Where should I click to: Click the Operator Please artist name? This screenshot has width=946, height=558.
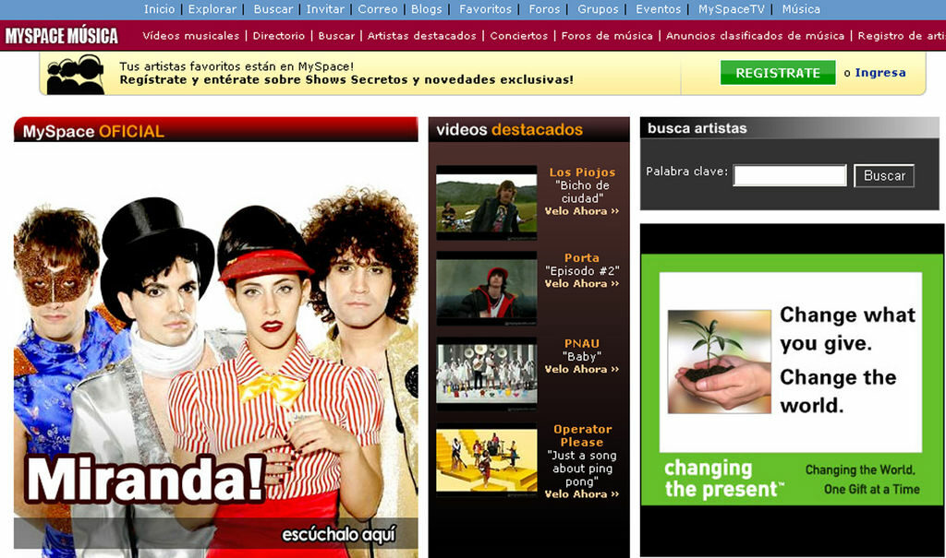[x=582, y=435]
